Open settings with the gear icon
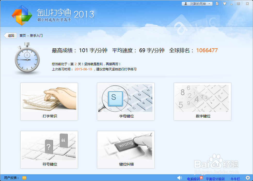The height and width of the screenshot is (181, 253). coord(248,178)
